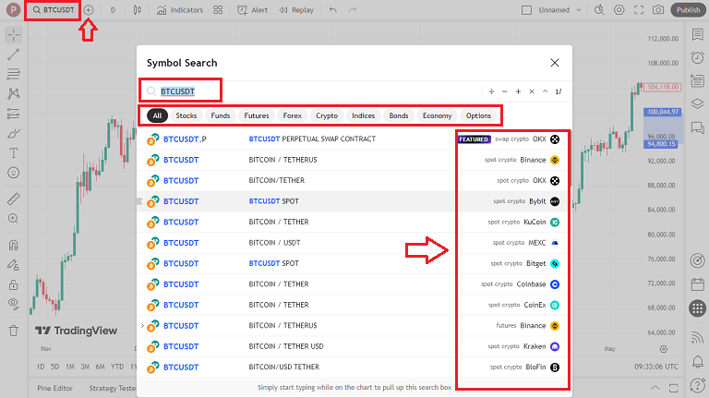Select the Options filter tab

click(x=478, y=115)
